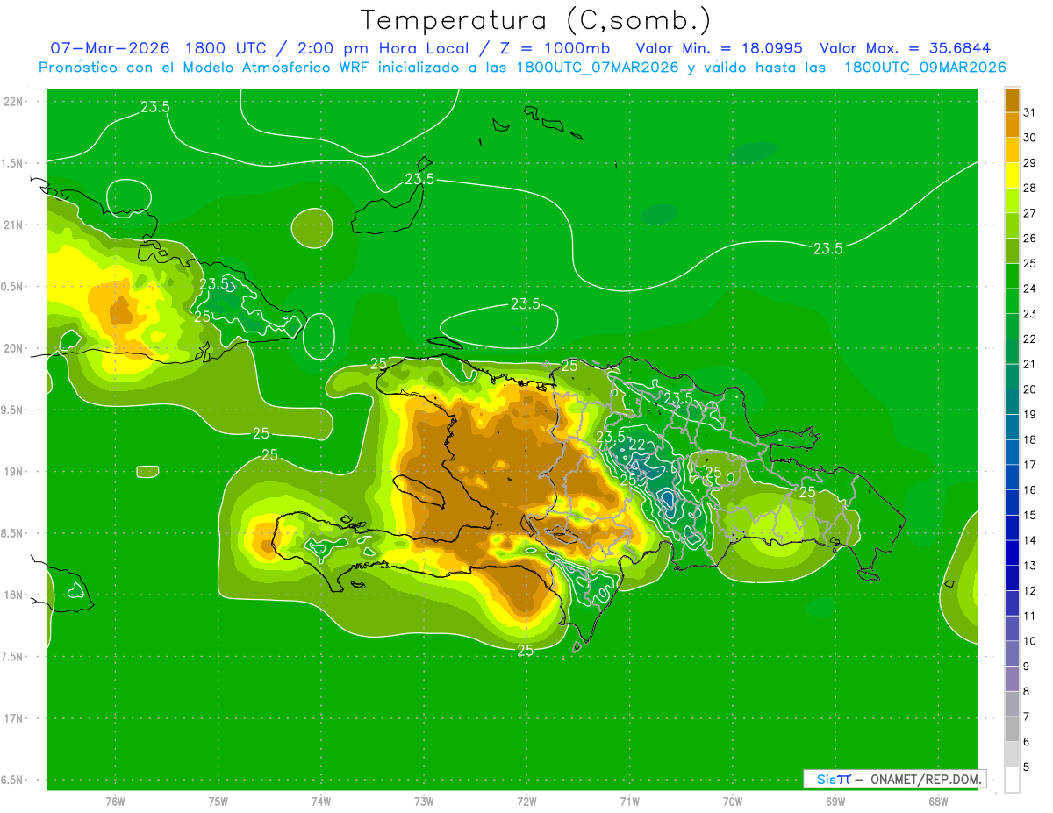Viewport: 1053px width, 813px height.
Task: Click the "20N" latitude axis label
Action: pos(13,349)
